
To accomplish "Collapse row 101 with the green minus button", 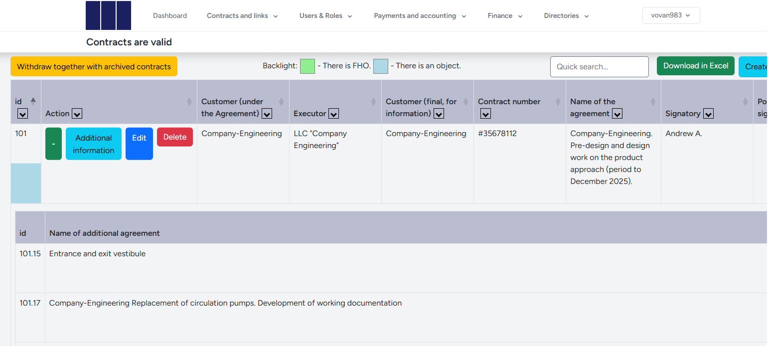I will click(x=53, y=144).
